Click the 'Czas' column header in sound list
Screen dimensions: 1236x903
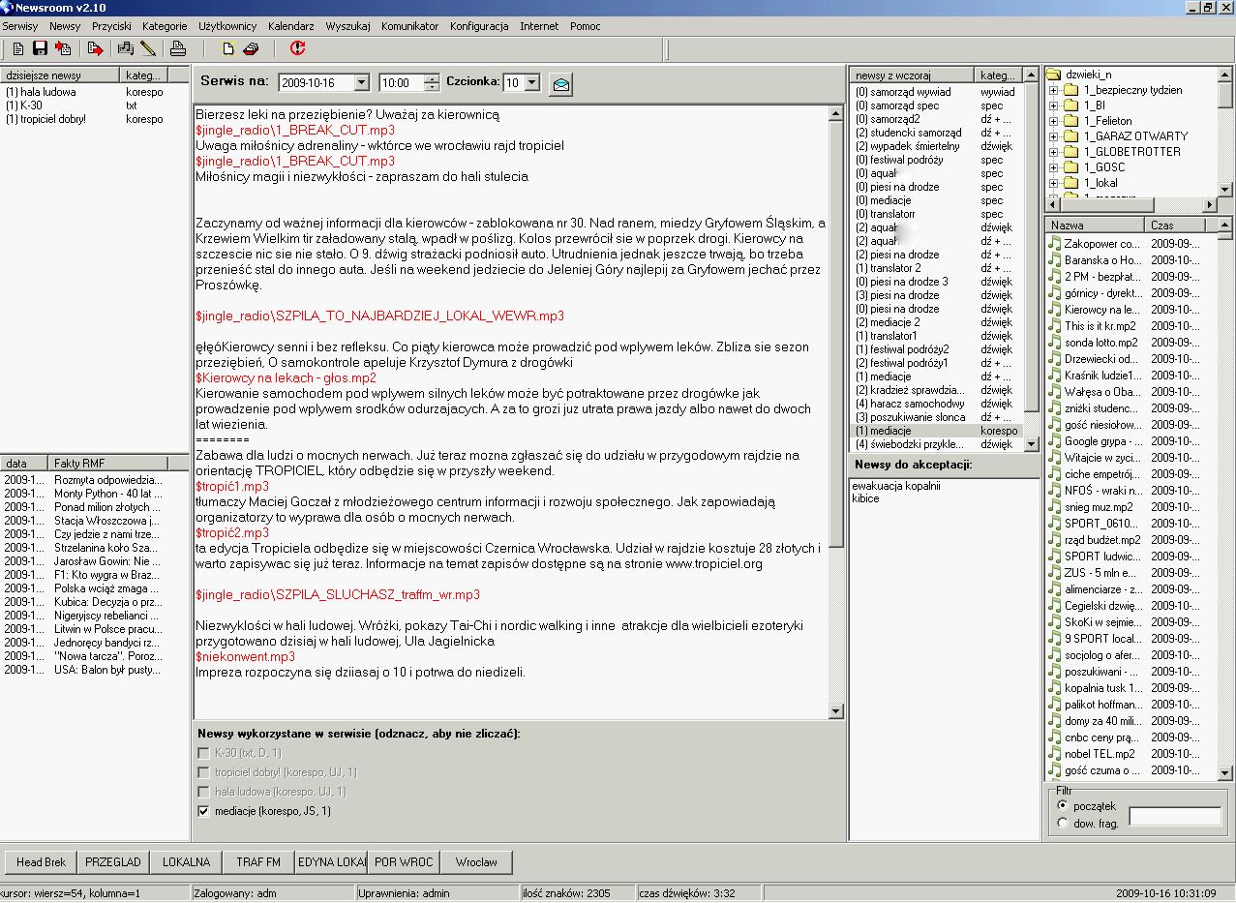coord(1177,225)
